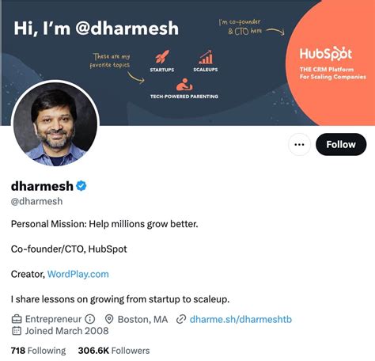Viewport: 375px width, 361px height.
Task: Click the @dharmesh handle under the name
Action: pyautogui.click(x=36, y=201)
